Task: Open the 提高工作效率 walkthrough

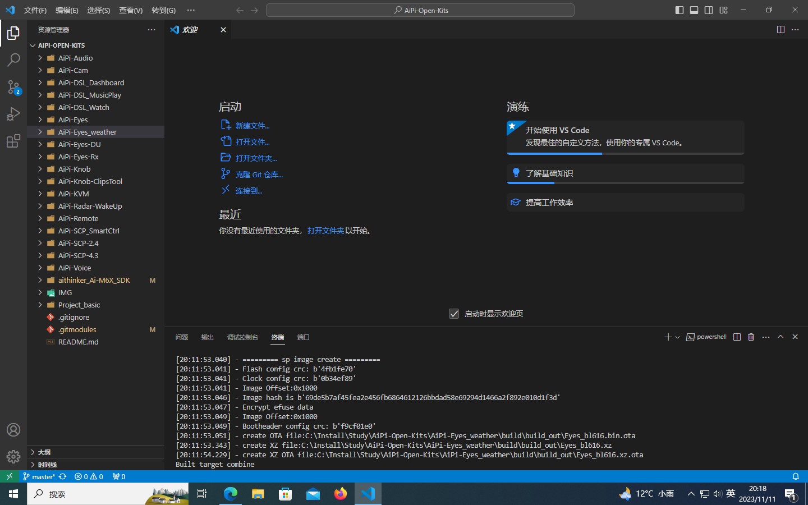Action: tap(625, 203)
